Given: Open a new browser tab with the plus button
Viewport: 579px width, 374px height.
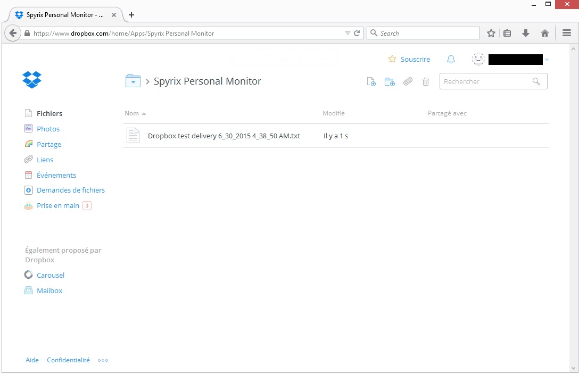Looking at the screenshot, I should click(x=131, y=15).
